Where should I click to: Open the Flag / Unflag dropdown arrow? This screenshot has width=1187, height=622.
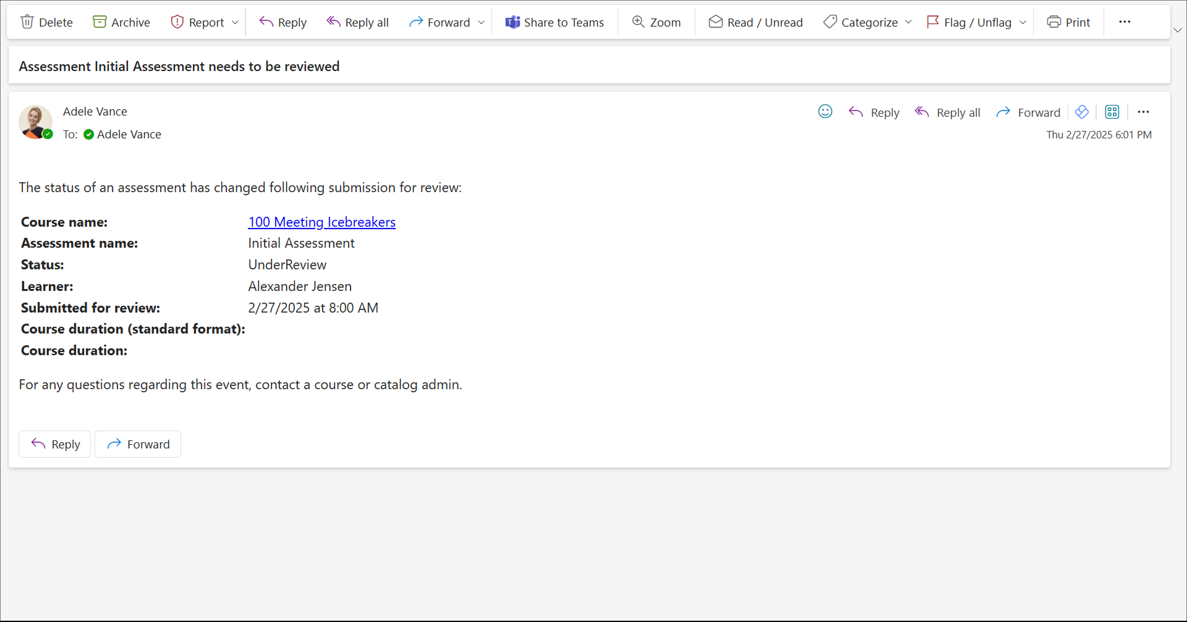(x=1023, y=23)
